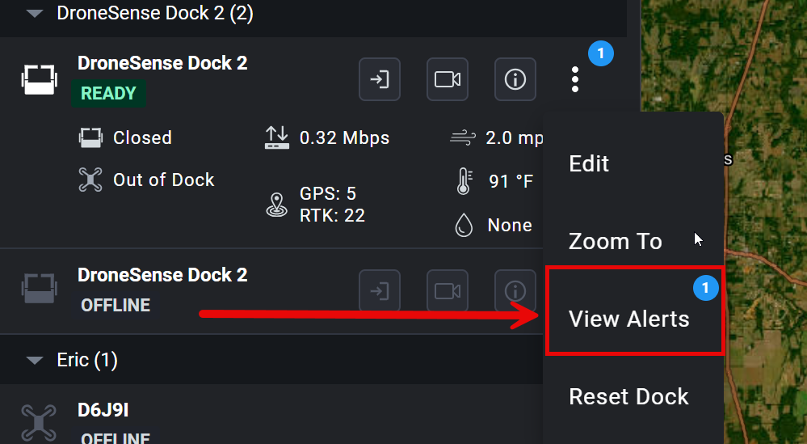The image size is (807, 444).
Task: Click the offline dock icon
Action: coord(39,289)
